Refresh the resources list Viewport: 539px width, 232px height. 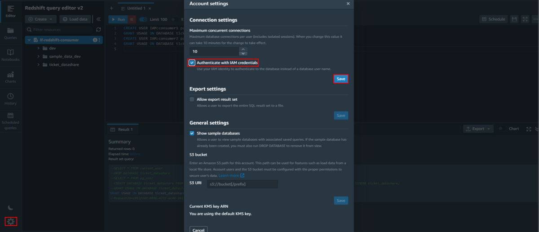[98, 29]
